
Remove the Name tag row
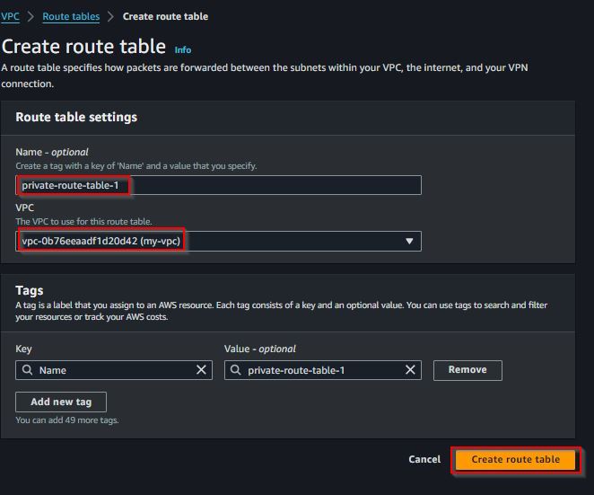click(467, 370)
